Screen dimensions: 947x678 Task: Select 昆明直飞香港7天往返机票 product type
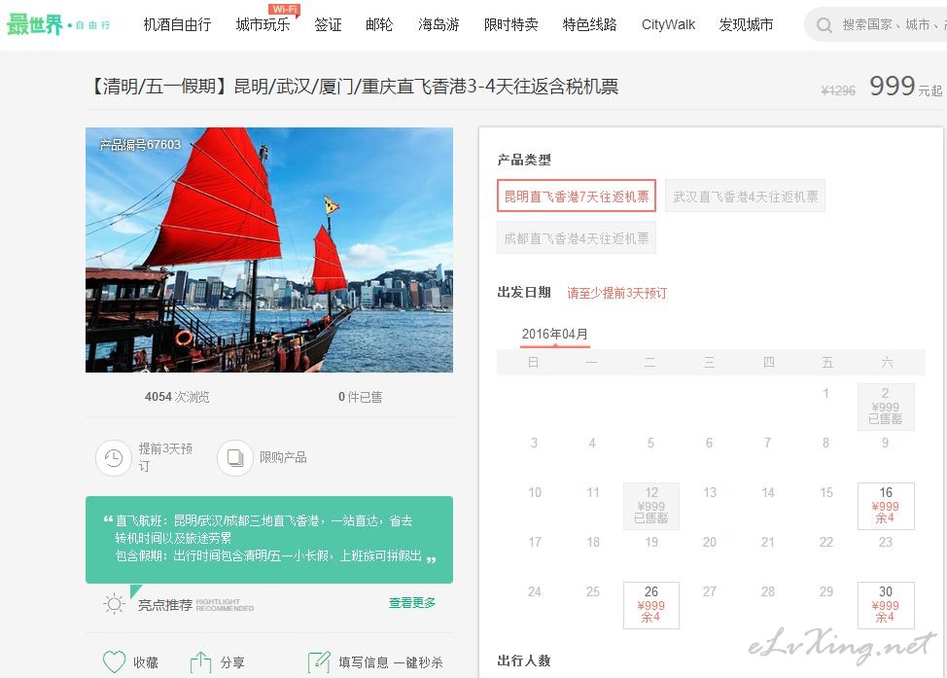pyautogui.click(x=577, y=196)
